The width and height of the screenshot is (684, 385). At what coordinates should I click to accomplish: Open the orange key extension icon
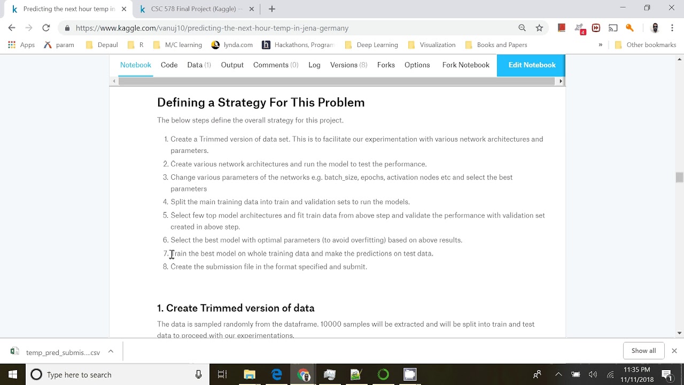[x=629, y=28]
